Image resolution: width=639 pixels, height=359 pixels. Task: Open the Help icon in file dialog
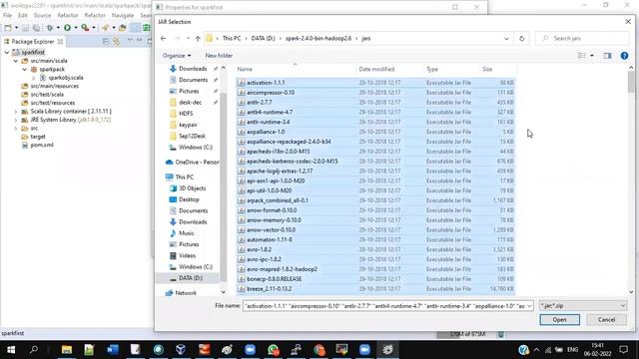[x=624, y=56]
